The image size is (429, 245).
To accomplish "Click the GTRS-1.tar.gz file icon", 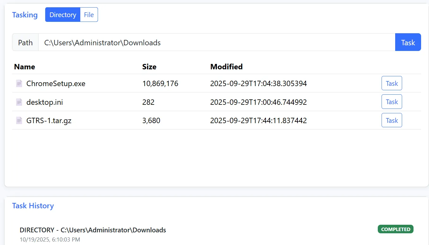I will point(19,121).
